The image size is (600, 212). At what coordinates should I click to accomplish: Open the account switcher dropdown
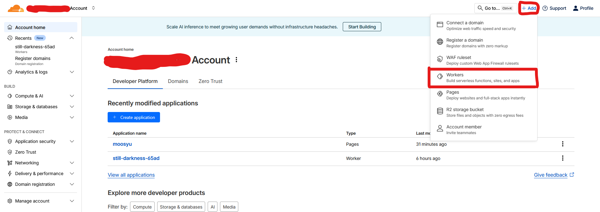(x=93, y=8)
